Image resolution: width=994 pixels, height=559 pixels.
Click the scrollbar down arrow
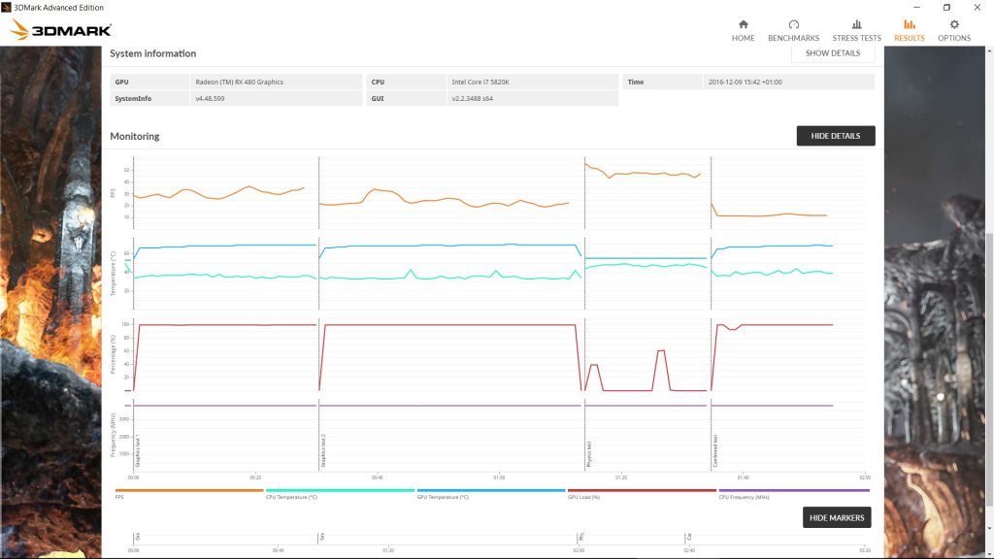989,528
